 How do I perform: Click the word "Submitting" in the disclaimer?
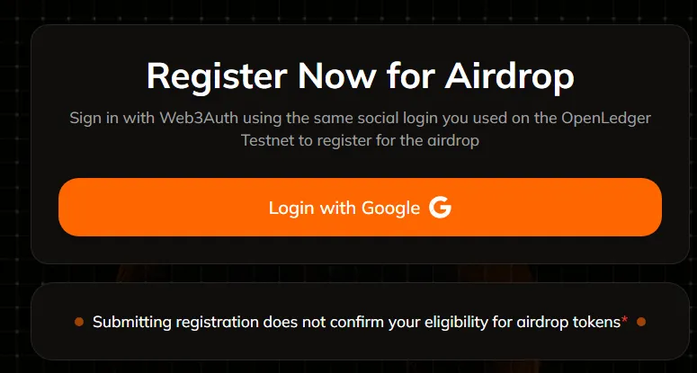(x=133, y=322)
